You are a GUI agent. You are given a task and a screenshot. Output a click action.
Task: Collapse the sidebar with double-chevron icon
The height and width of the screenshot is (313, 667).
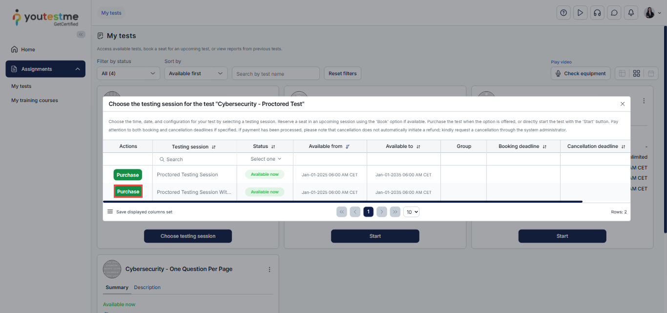click(81, 34)
